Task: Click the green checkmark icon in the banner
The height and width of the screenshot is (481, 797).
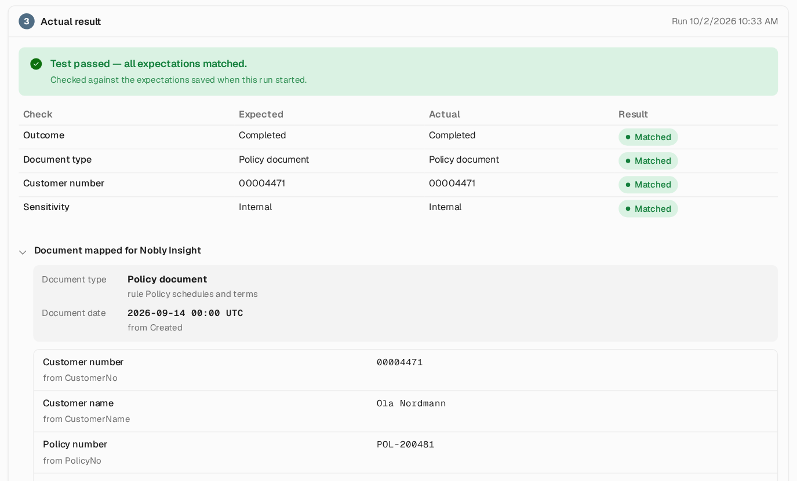Action: pos(36,64)
